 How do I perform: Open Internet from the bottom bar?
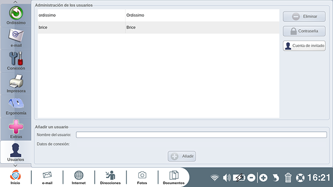click(78, 177)
